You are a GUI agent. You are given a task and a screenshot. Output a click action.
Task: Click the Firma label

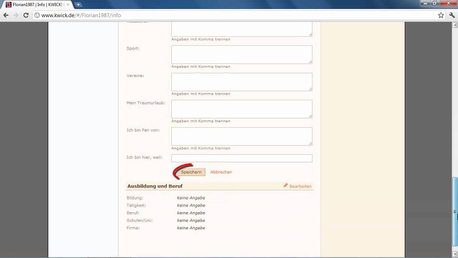pos(133,228)
